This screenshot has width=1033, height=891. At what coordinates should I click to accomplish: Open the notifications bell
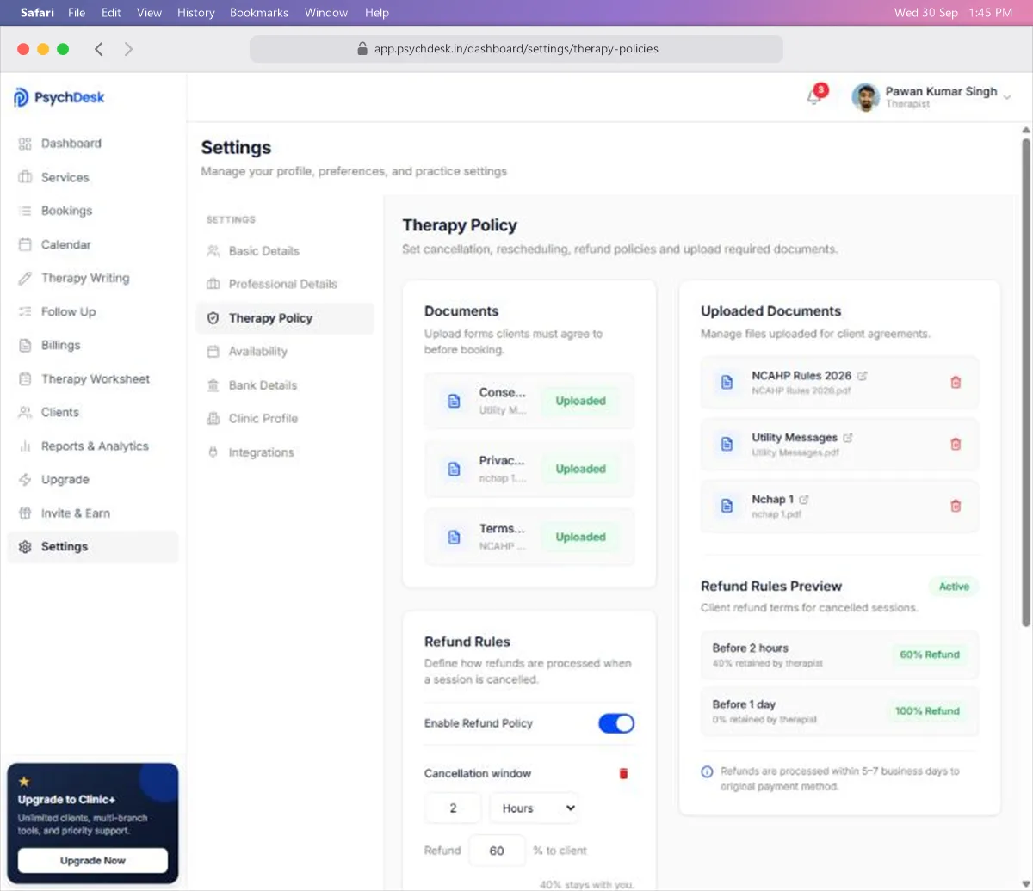813,97
